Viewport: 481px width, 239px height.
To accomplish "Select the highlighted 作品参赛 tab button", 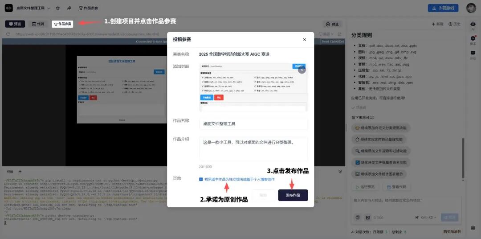I will 63,24.
